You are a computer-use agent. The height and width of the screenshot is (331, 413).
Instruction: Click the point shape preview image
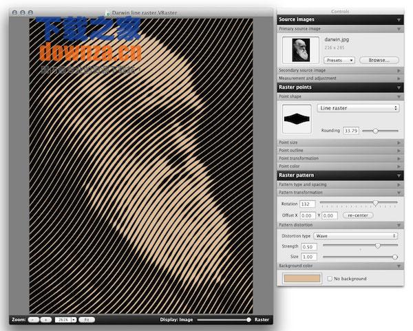point(297,119)
